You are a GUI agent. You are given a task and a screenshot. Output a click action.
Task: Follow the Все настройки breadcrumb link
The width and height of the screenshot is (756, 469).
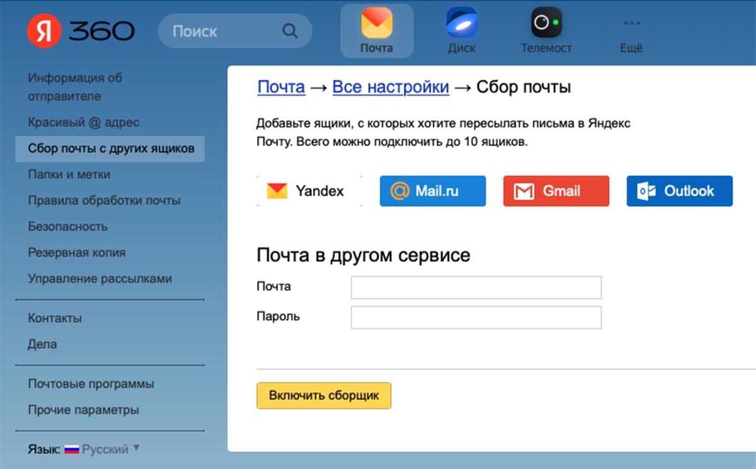(391, 87)
